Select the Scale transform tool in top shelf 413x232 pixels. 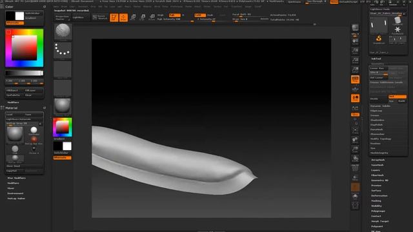pos(143,17)
